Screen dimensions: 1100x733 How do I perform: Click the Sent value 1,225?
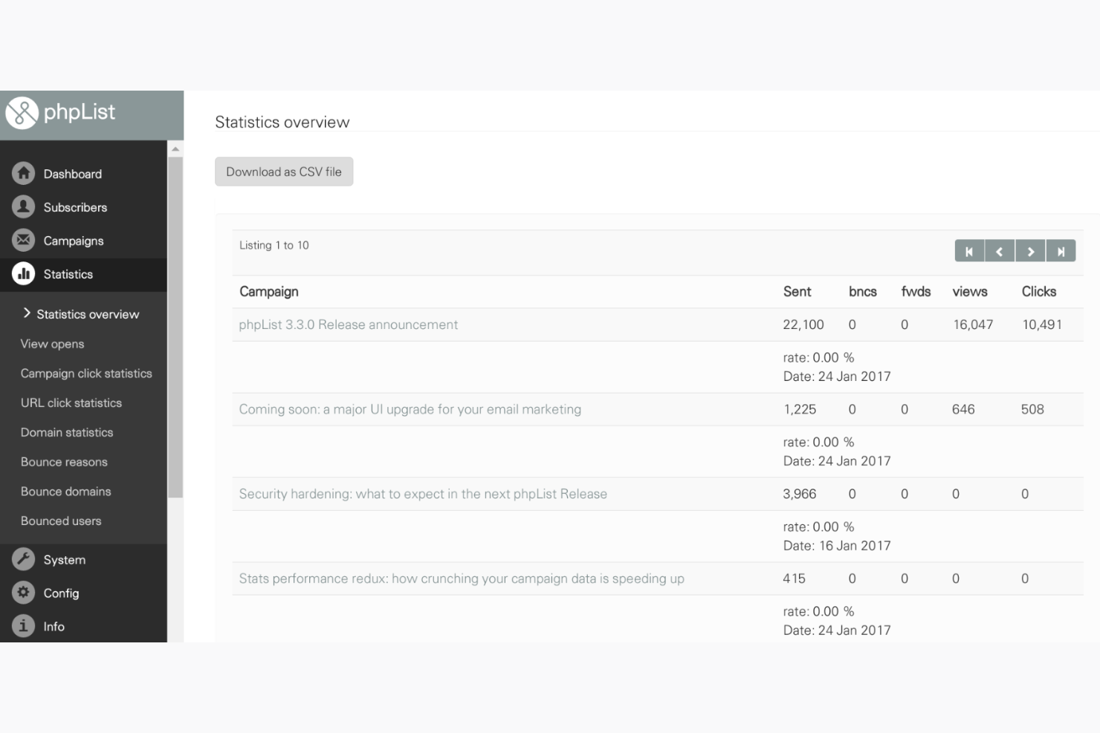[x=800, y=409]
